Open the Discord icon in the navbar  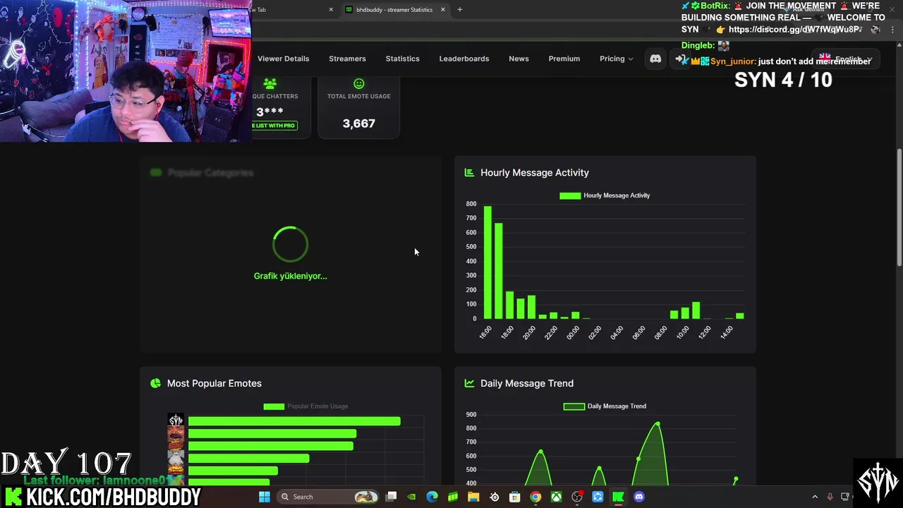[x=655, y=59]
